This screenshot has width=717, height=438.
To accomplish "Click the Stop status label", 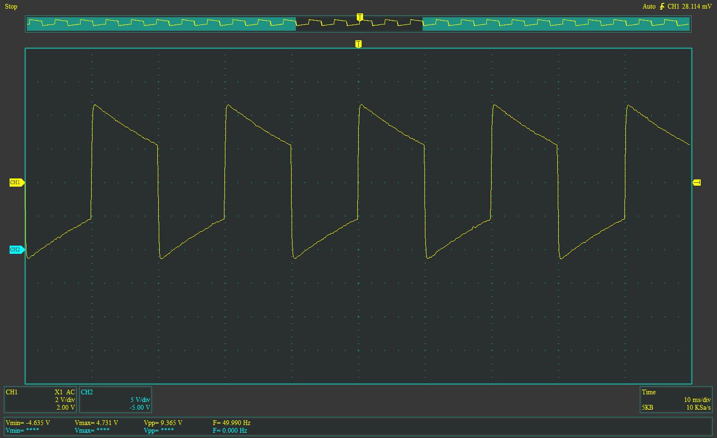I will [x=11, y=7].
